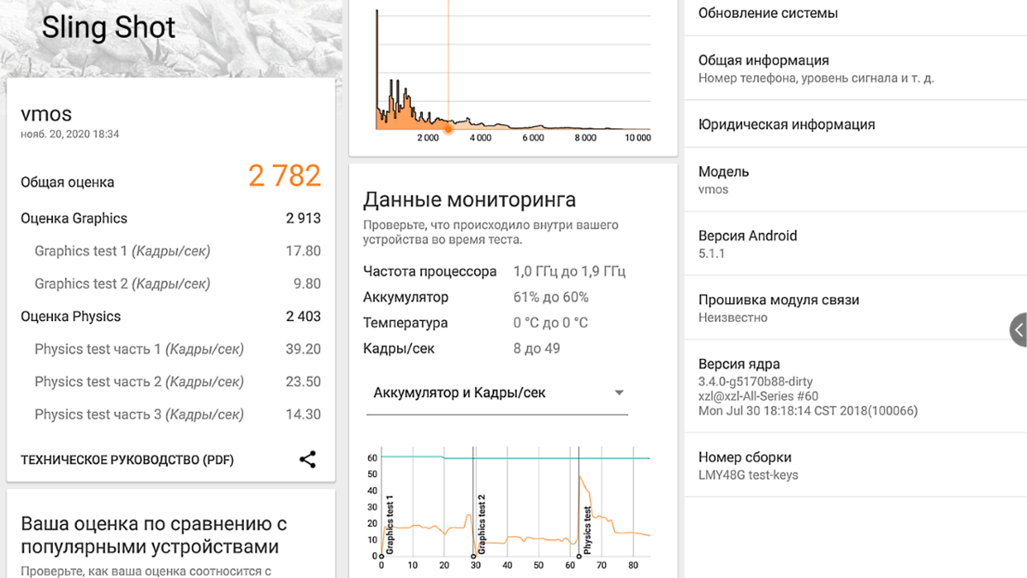Click the Аккумулятор 61% до 60% row
1027x578 pixels.
pos(476,297)
